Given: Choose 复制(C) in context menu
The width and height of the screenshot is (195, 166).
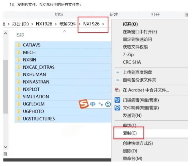Looking at the screenshot, I should tap(130, 133).
